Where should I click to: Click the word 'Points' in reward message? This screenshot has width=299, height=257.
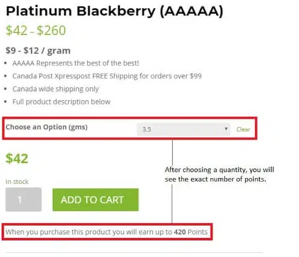pyautogui.click(x=198, y=231)
